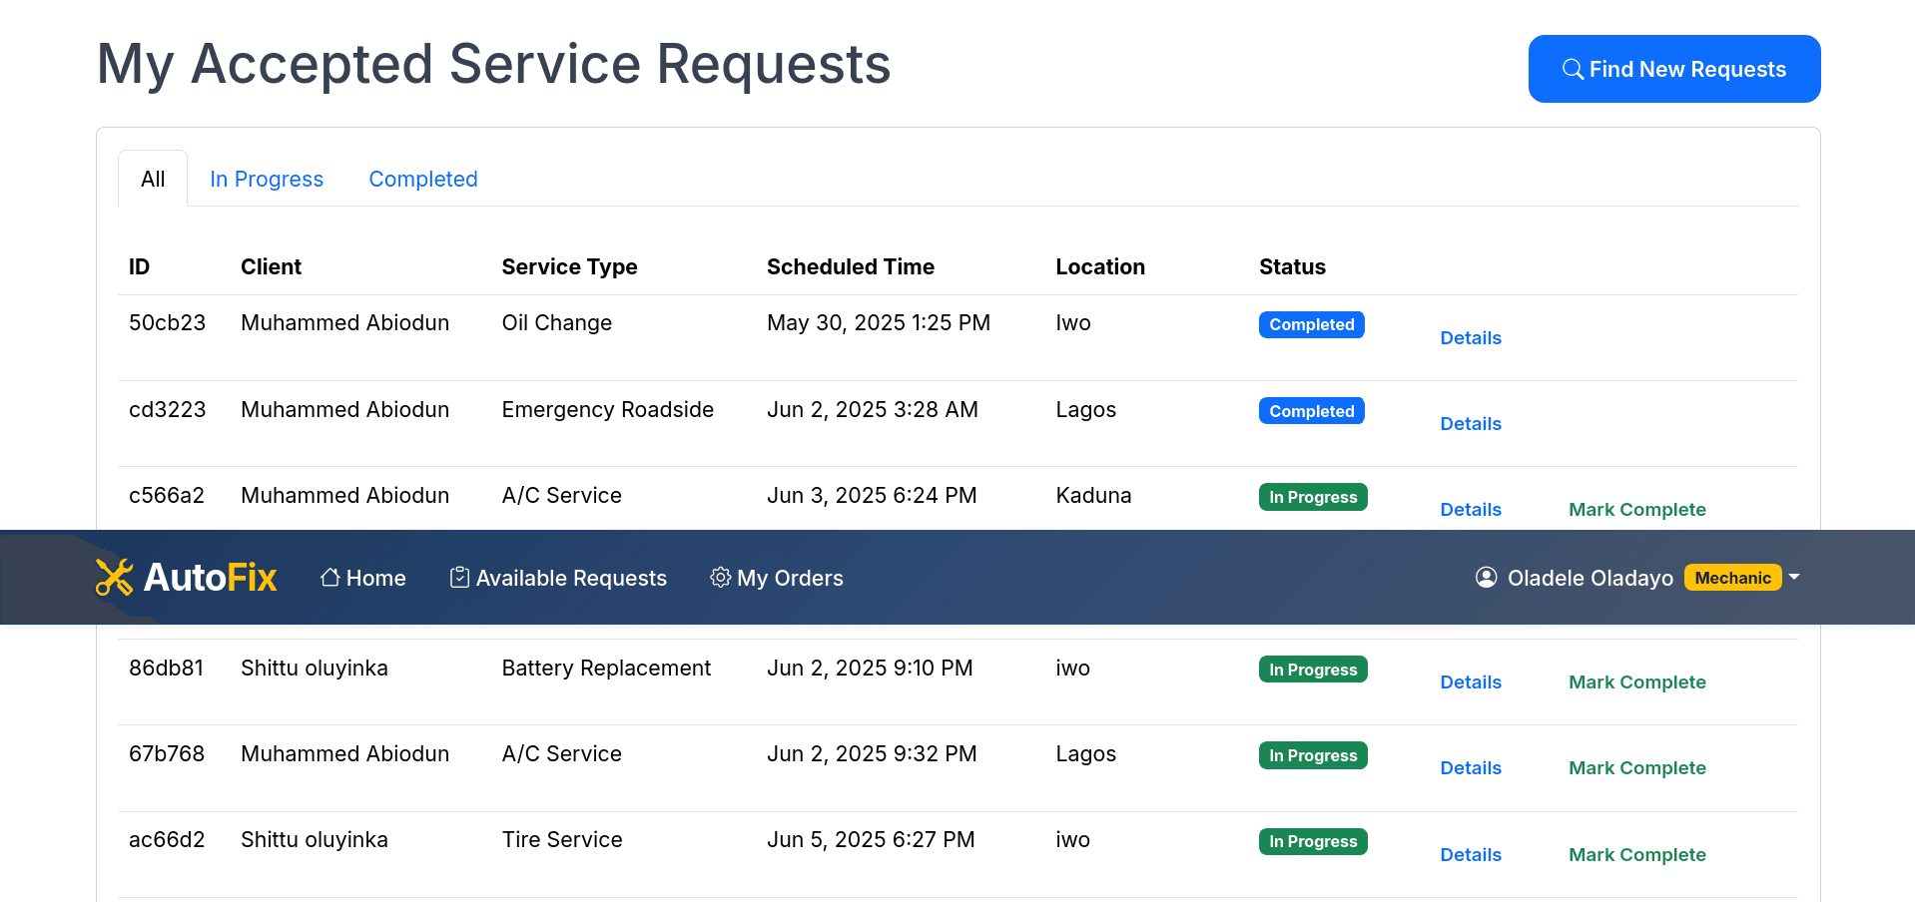Click the Mechanic role badge

pyautogui.click(x=1732, y=578)
